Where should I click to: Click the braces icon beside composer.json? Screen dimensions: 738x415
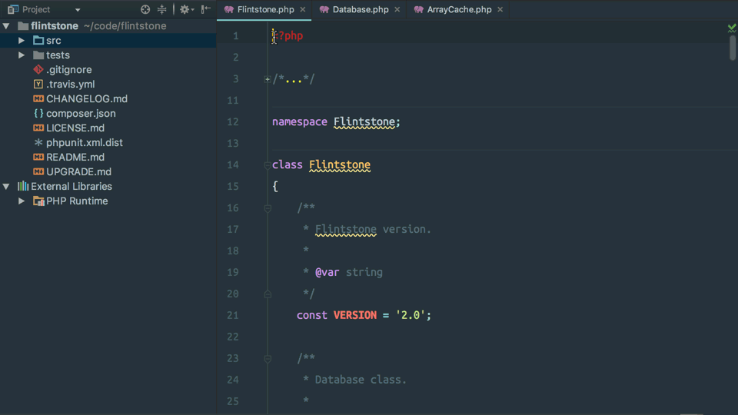coord(38,114)
